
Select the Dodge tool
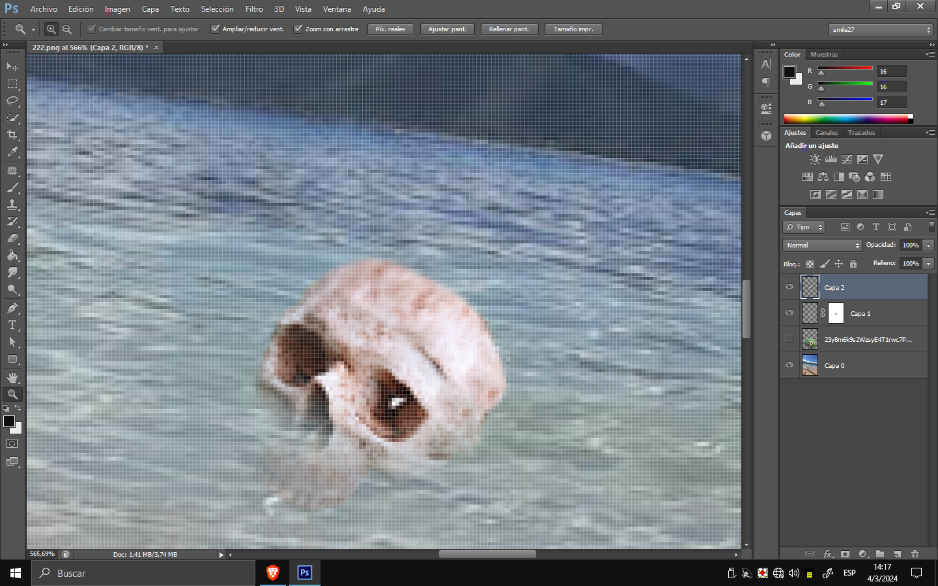click(x=12, y=289)
